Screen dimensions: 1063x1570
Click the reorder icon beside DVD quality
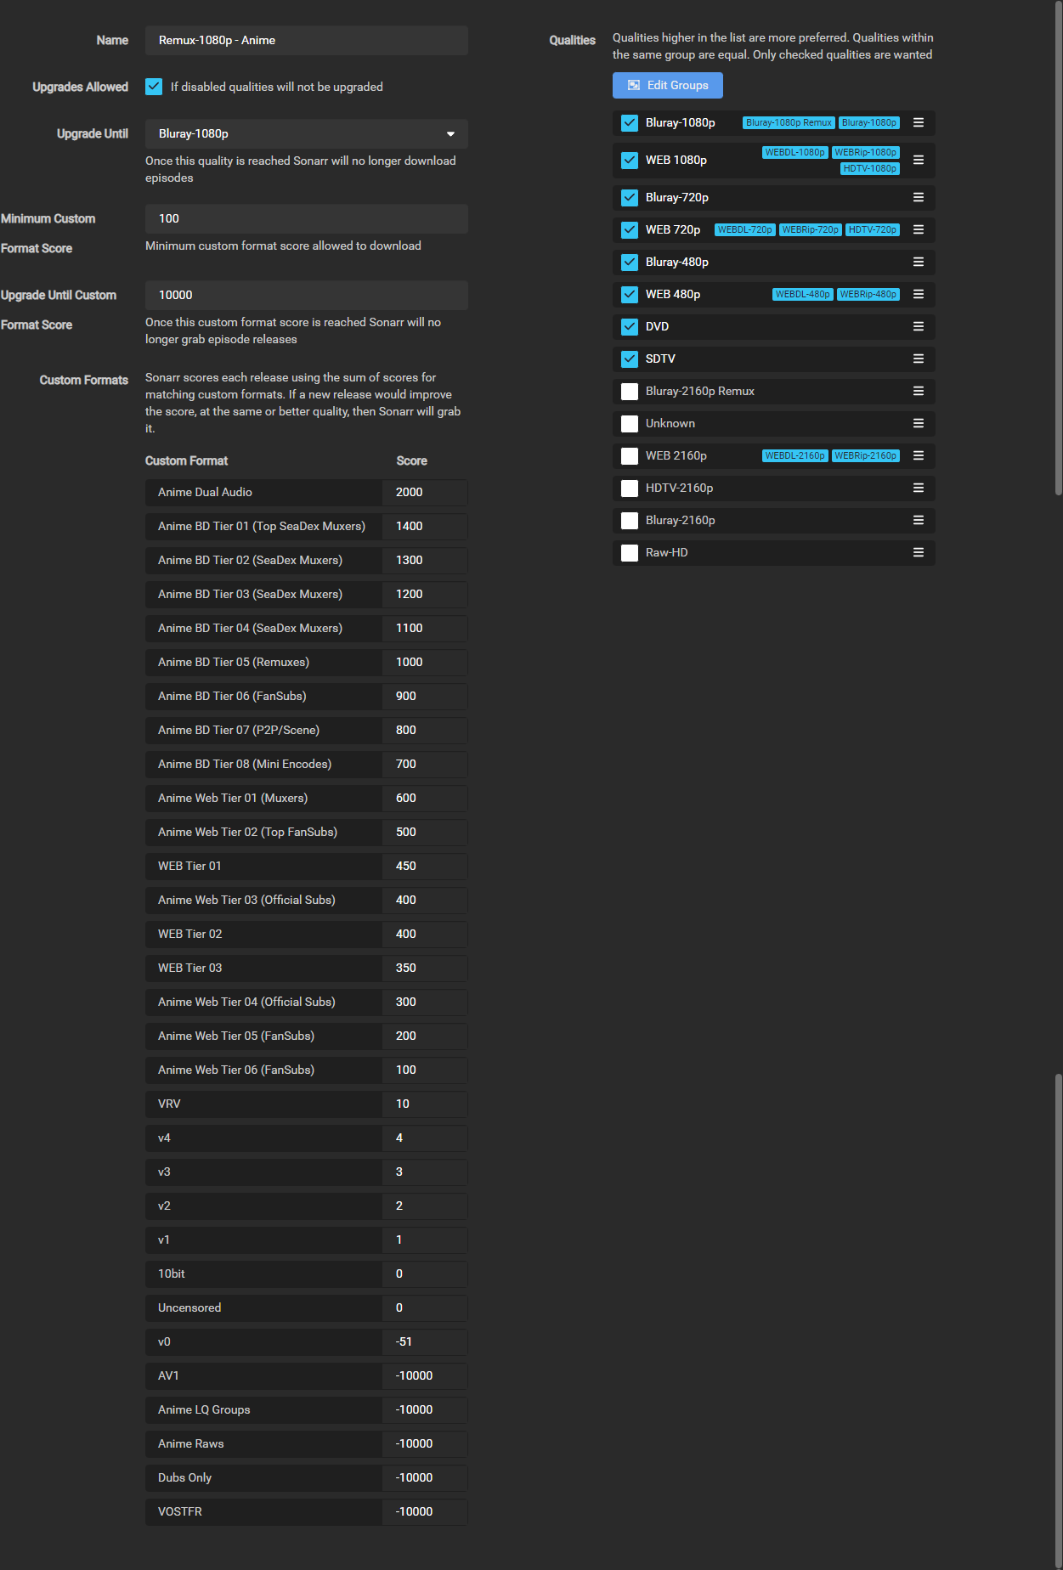click(x=918, y=327)
